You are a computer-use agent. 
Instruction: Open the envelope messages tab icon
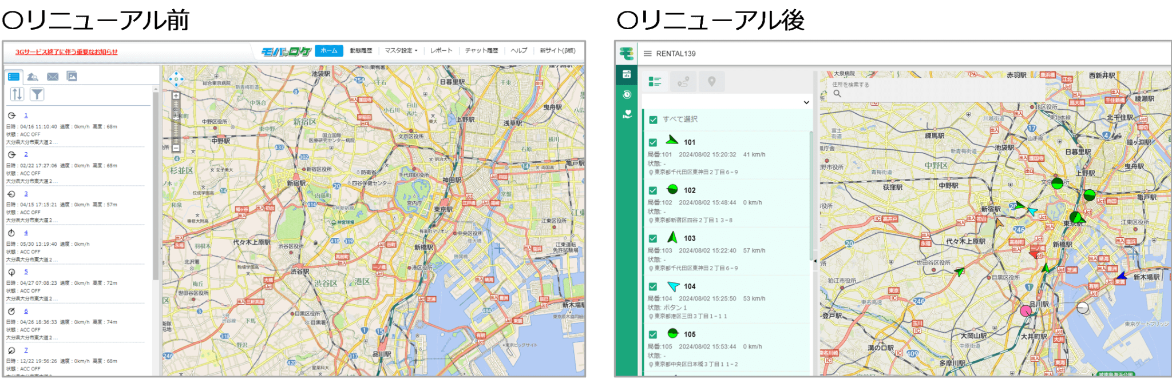click(x=53, y=77)
